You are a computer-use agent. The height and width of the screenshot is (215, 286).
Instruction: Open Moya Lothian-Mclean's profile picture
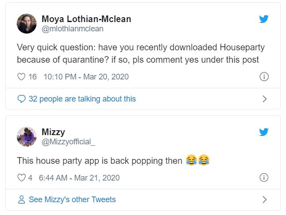pyautogui.click(x=26, y=23)
